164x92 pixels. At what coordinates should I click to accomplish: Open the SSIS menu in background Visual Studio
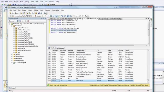click(37, 2)
